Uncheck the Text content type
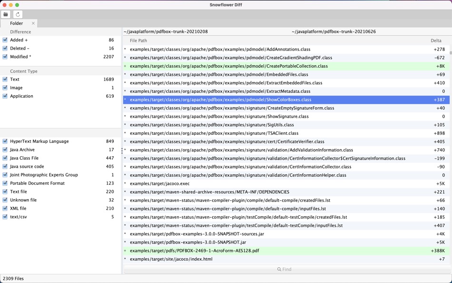Image resolution: width=452 pixels, height=283 pixels. point(5,79)
